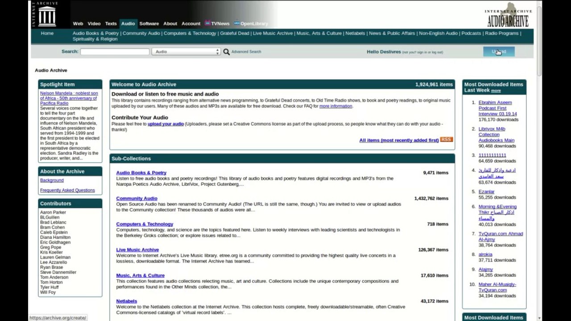Open Ebrahim Aseem Podcast First Interview link
The height and width of the screenshot is (321, 571).
497,108
